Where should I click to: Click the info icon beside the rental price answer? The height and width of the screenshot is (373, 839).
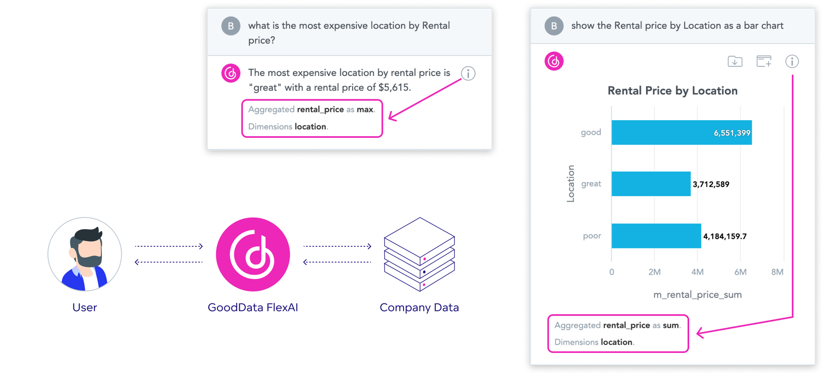click(x=467, y=73)
